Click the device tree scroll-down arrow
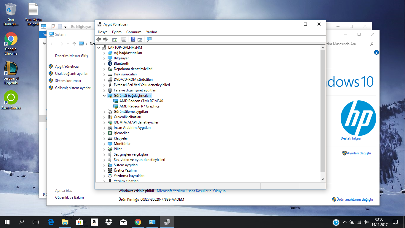This screenshot has width=405, height=228. [x=323, y=179]
